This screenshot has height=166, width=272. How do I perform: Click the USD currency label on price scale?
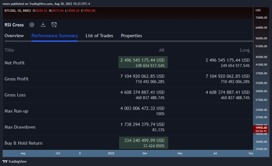pos(258,10)
